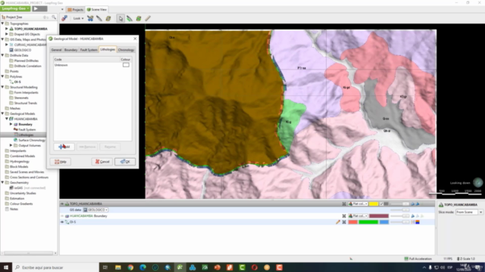Select the Lithologies tab in dialog
The image size is (485, 272).
108,49
